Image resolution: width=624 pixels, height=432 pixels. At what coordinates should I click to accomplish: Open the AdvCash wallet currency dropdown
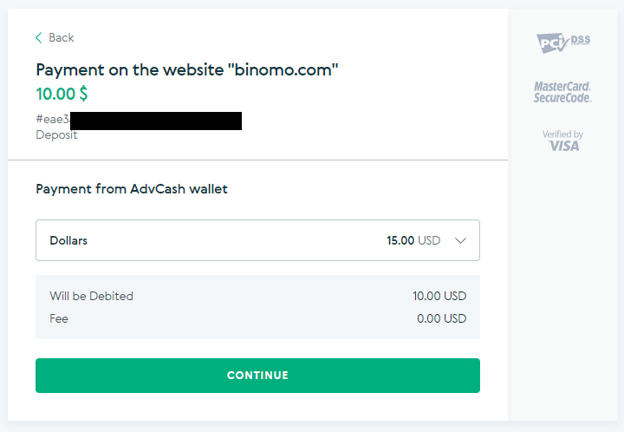pyautogui.click(x=257, y=240)
